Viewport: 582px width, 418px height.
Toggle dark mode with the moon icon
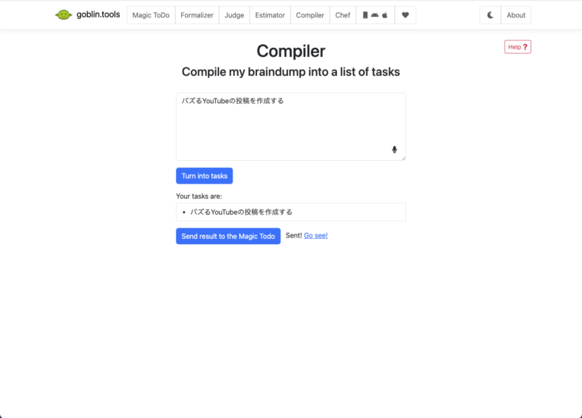[490, 15]
